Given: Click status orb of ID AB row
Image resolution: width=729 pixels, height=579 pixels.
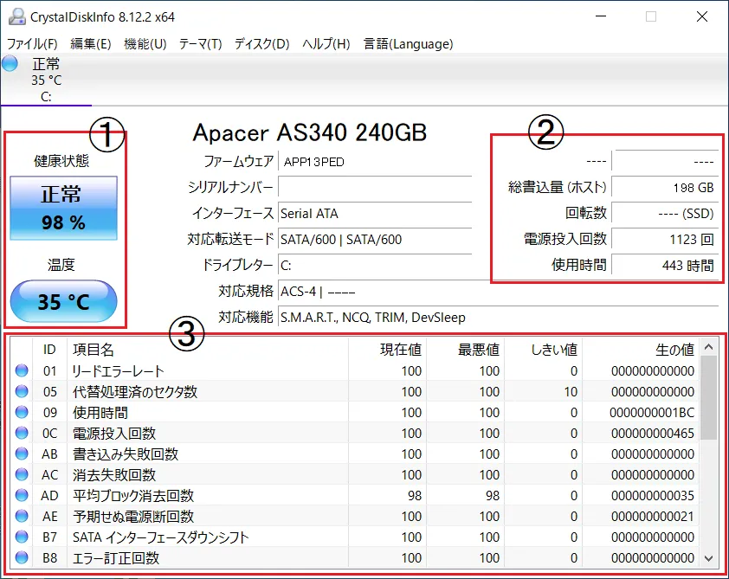Looking at the screenshot, I should [x=22, y=453].
